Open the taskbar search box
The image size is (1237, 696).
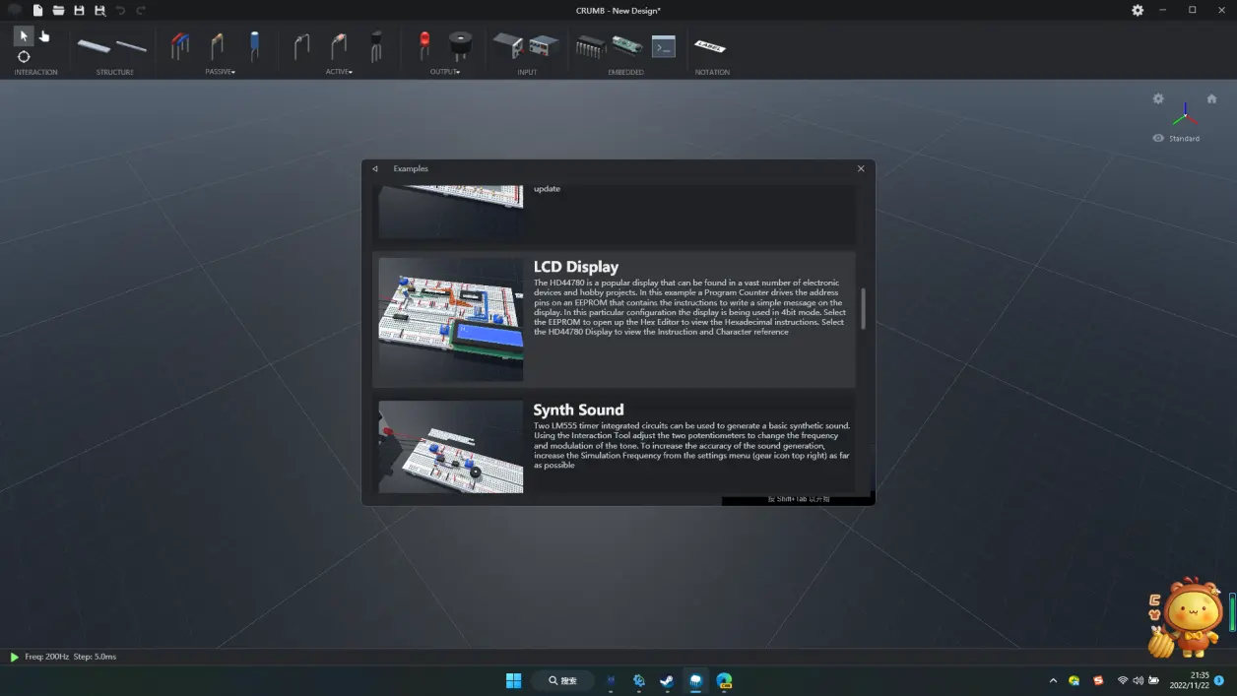pyautogui.click(x=563, y=680)
